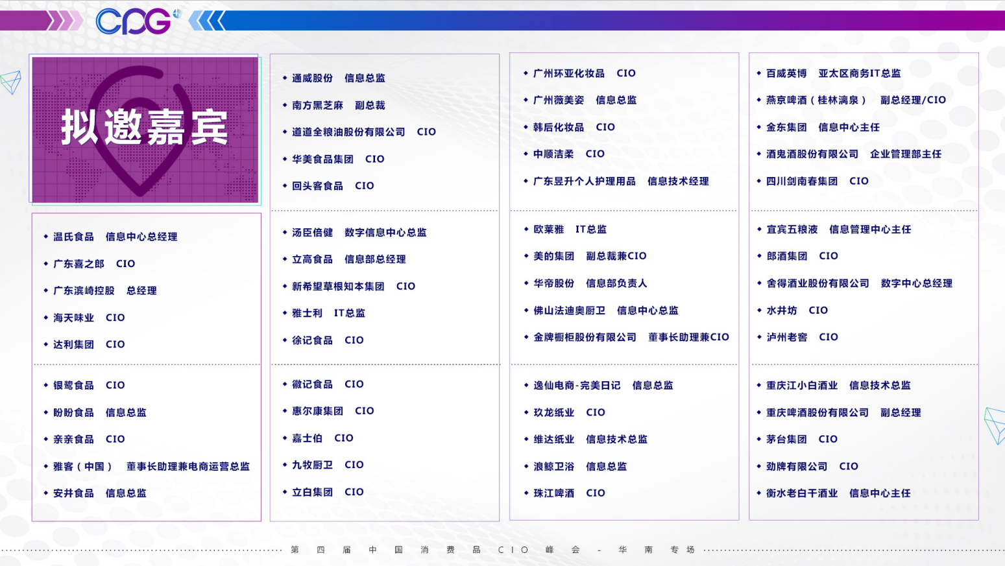Click the 拟邀嘉宾 title banner image
The width and height of the screenshot is (1005, 566).
145,130
